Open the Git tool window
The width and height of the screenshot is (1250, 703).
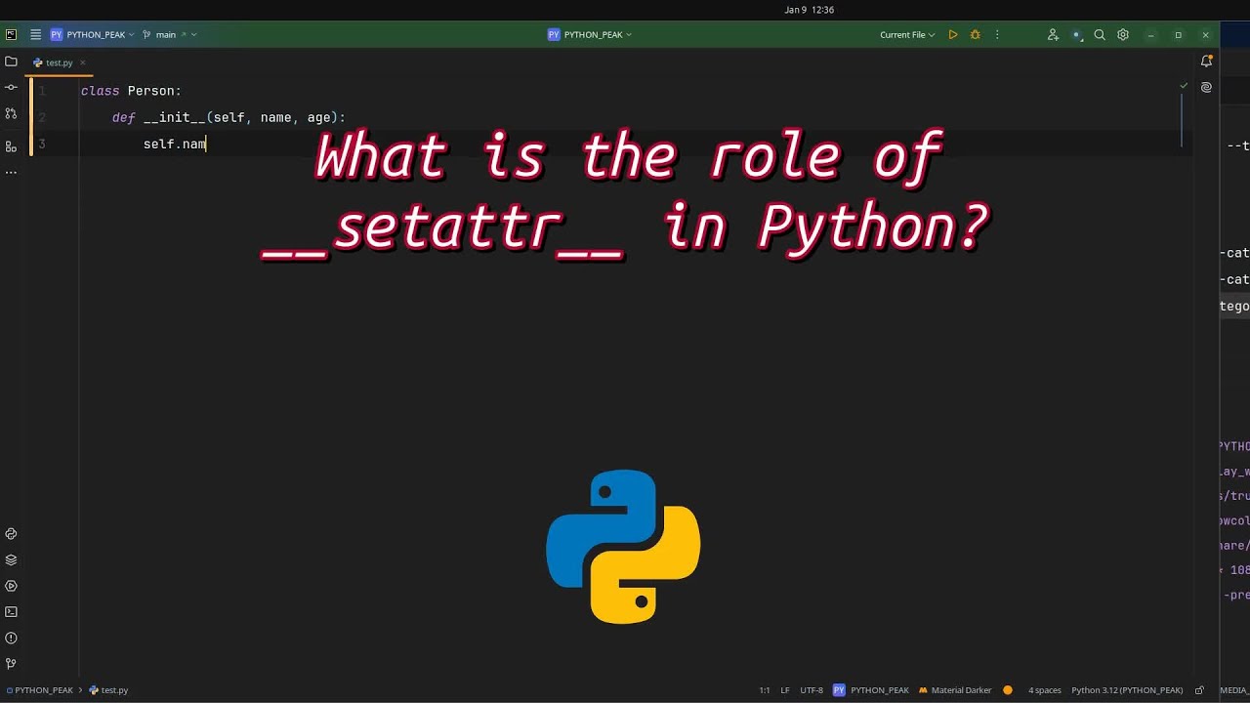(11, 664)
